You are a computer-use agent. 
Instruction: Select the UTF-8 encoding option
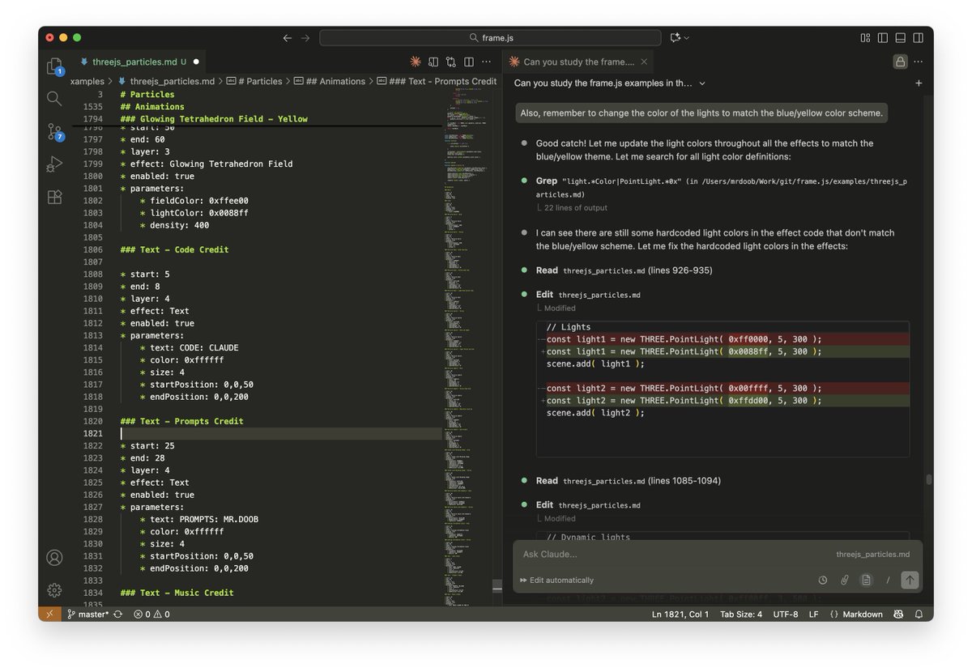point(786,615)
